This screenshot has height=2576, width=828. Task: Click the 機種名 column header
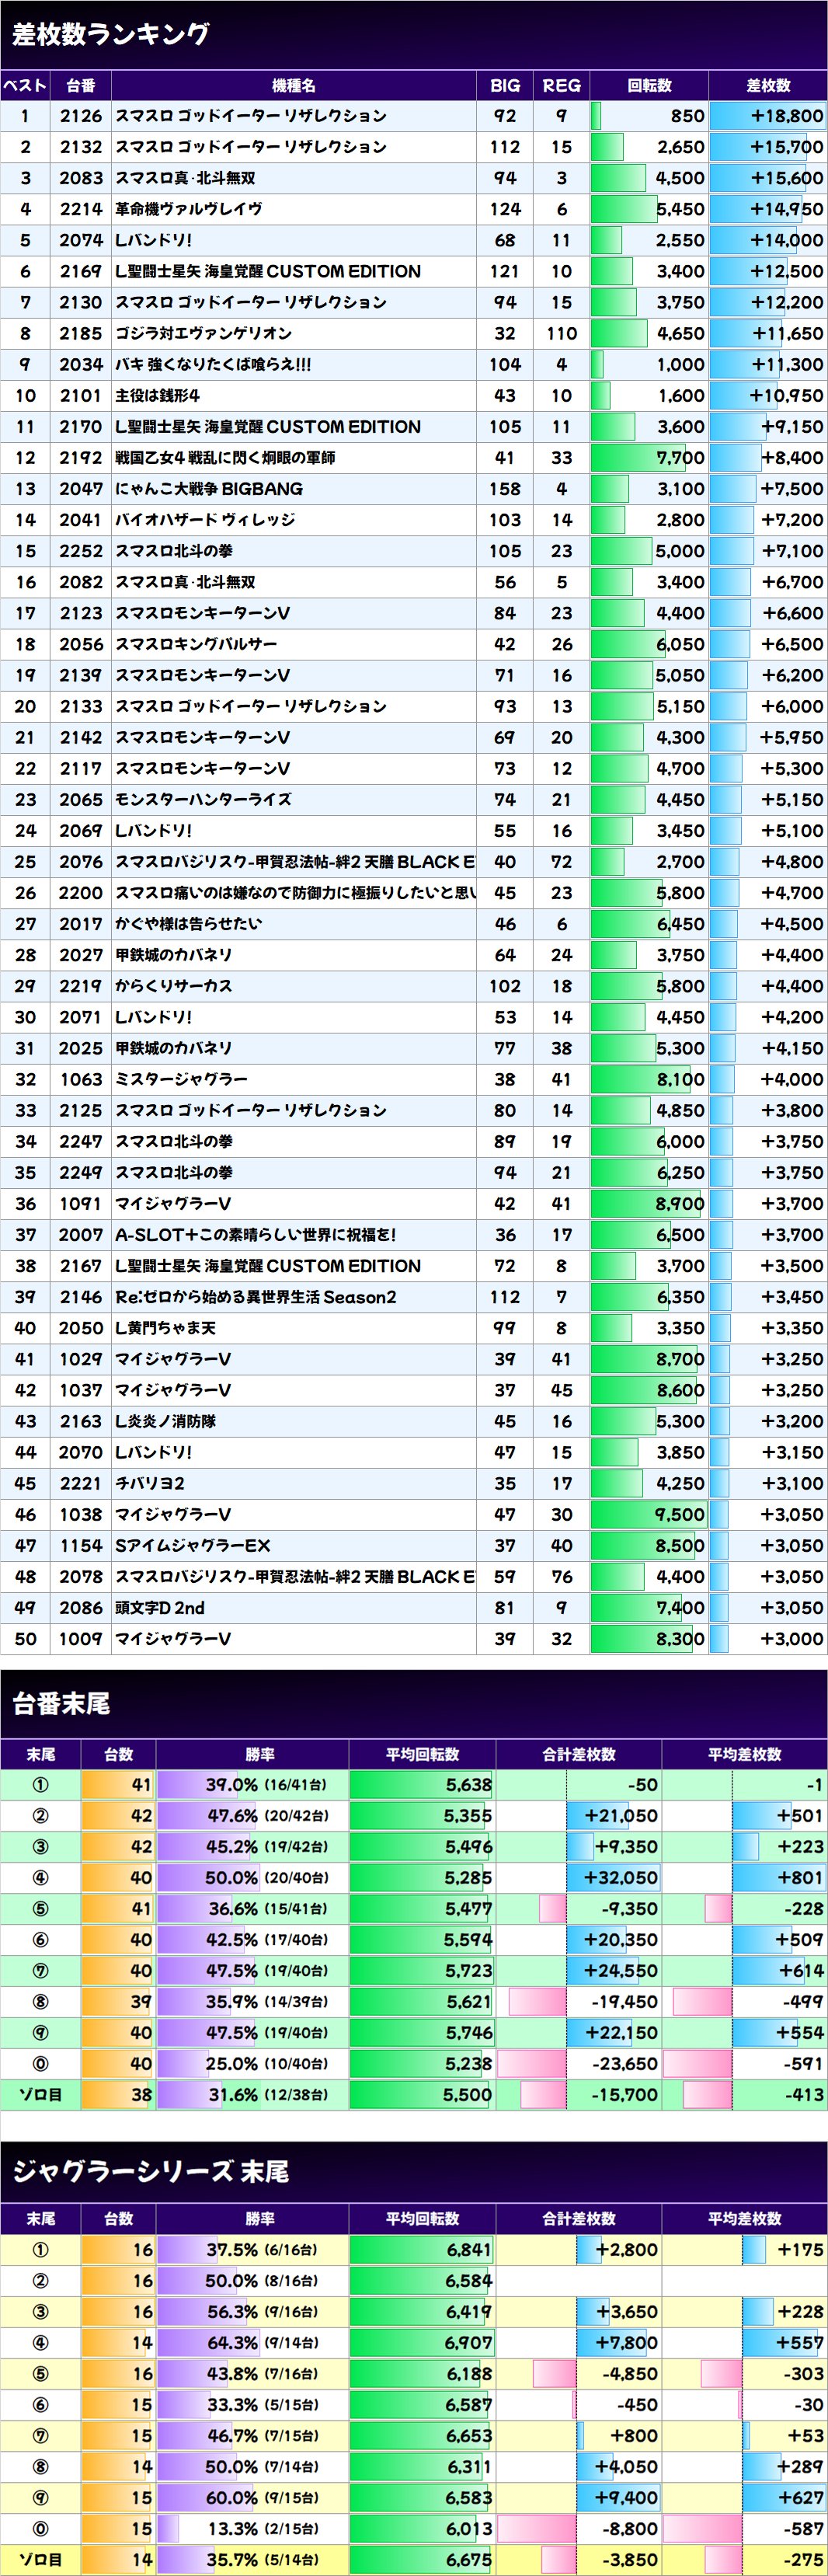point(293,86)
